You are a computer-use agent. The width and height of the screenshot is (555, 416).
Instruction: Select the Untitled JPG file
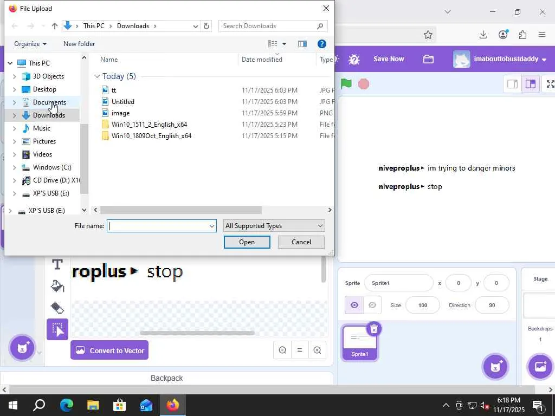[x=123, y=101]
